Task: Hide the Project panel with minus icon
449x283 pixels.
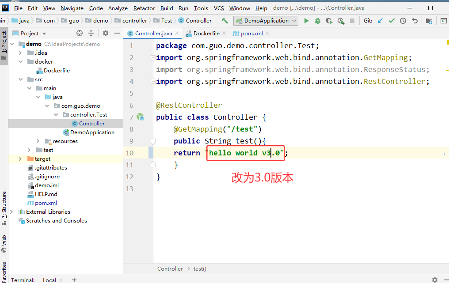Action: click(x=117, y=33)
